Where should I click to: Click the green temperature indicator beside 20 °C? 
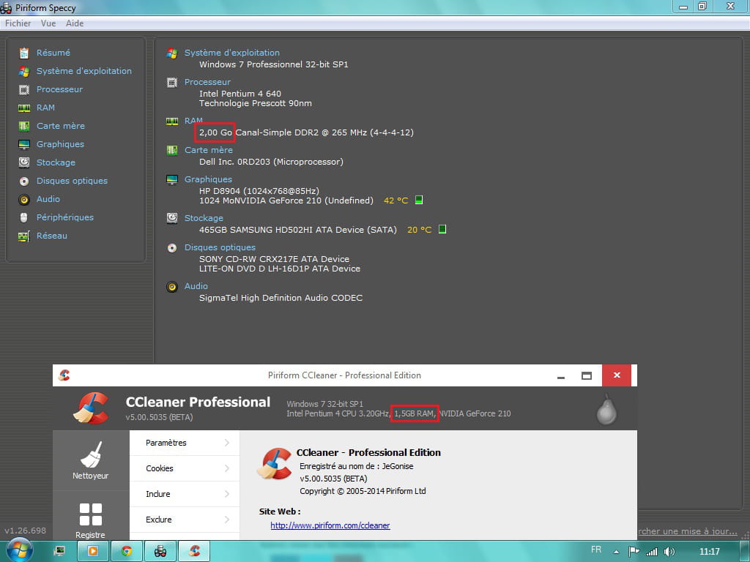[442, 229]
